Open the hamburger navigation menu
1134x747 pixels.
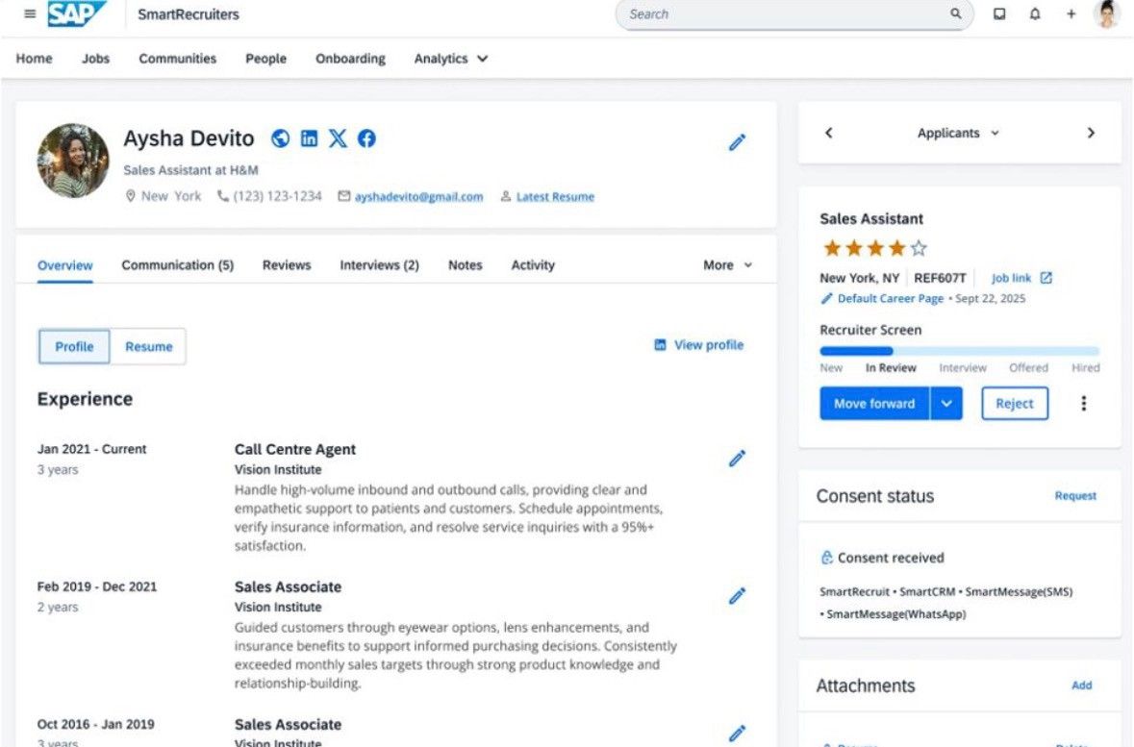point(30,13)
